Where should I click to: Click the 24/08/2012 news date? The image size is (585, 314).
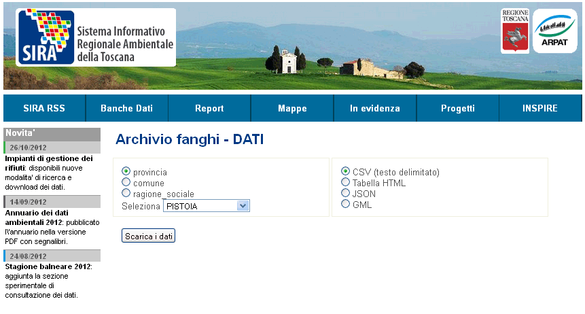[x=28, y=256]
